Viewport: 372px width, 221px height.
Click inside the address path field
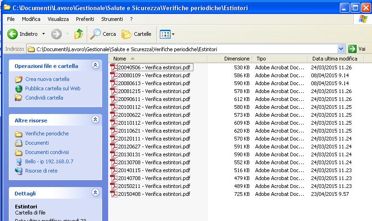pos(186,49)
